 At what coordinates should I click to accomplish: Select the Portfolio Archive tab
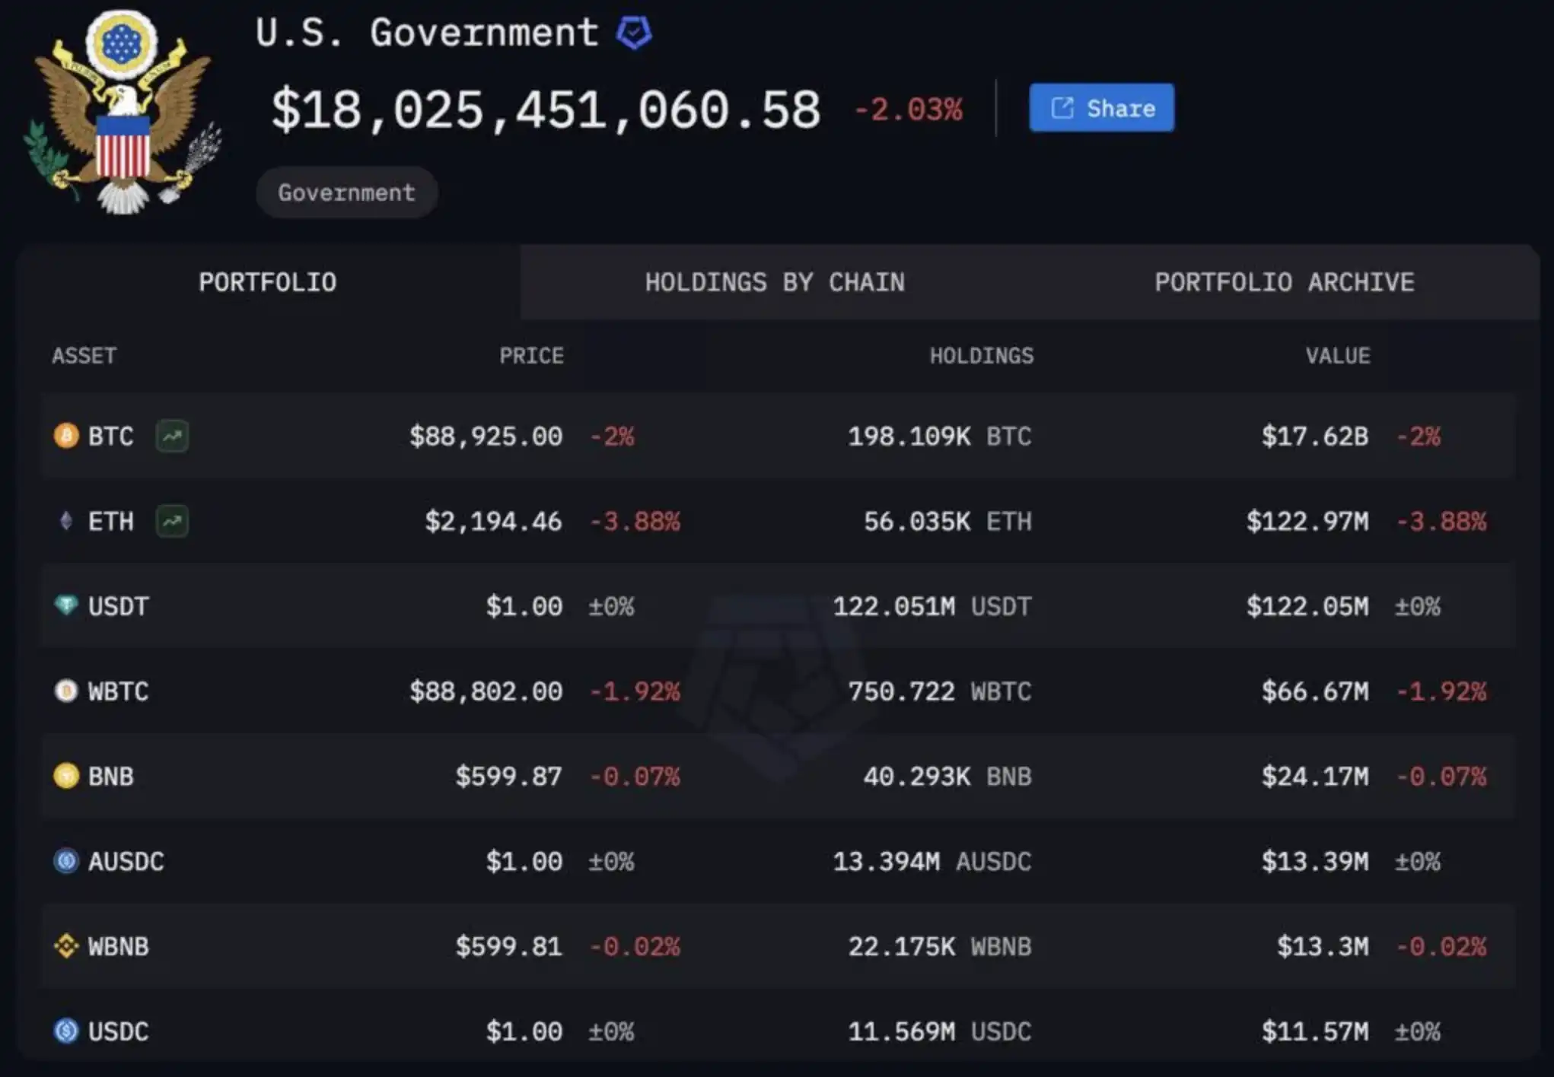tap(1284, 282)
